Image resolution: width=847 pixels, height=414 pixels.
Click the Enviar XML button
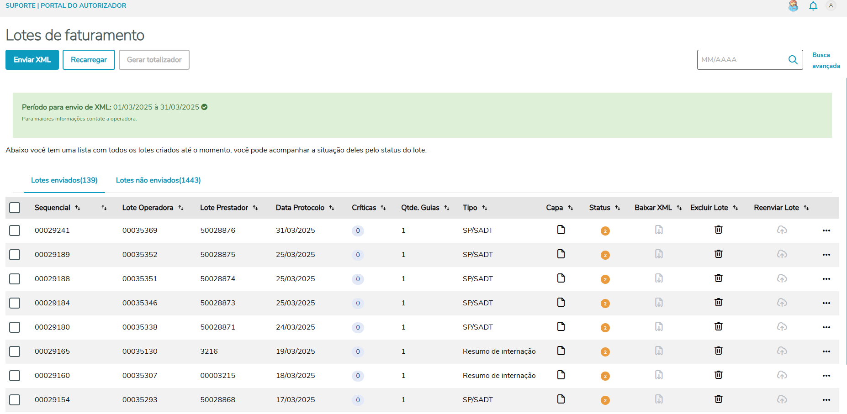(x=32, y=60)
